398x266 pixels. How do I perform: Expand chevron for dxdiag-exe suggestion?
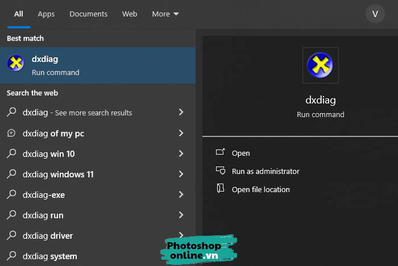181,195
